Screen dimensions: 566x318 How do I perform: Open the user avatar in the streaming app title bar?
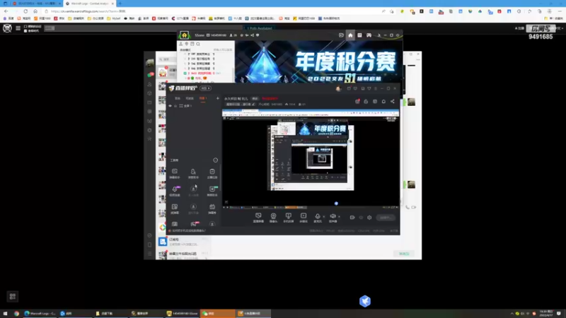338,88
